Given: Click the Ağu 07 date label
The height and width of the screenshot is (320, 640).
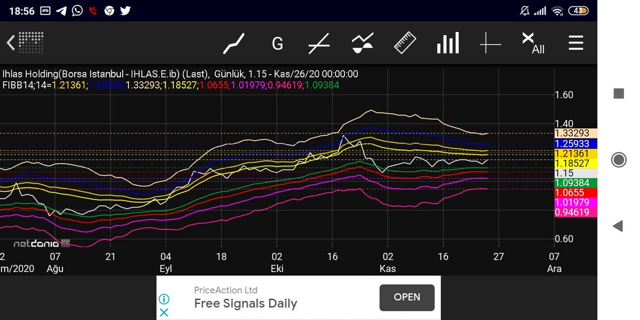Looking at the screenshot, I should (x=55, y=262).
